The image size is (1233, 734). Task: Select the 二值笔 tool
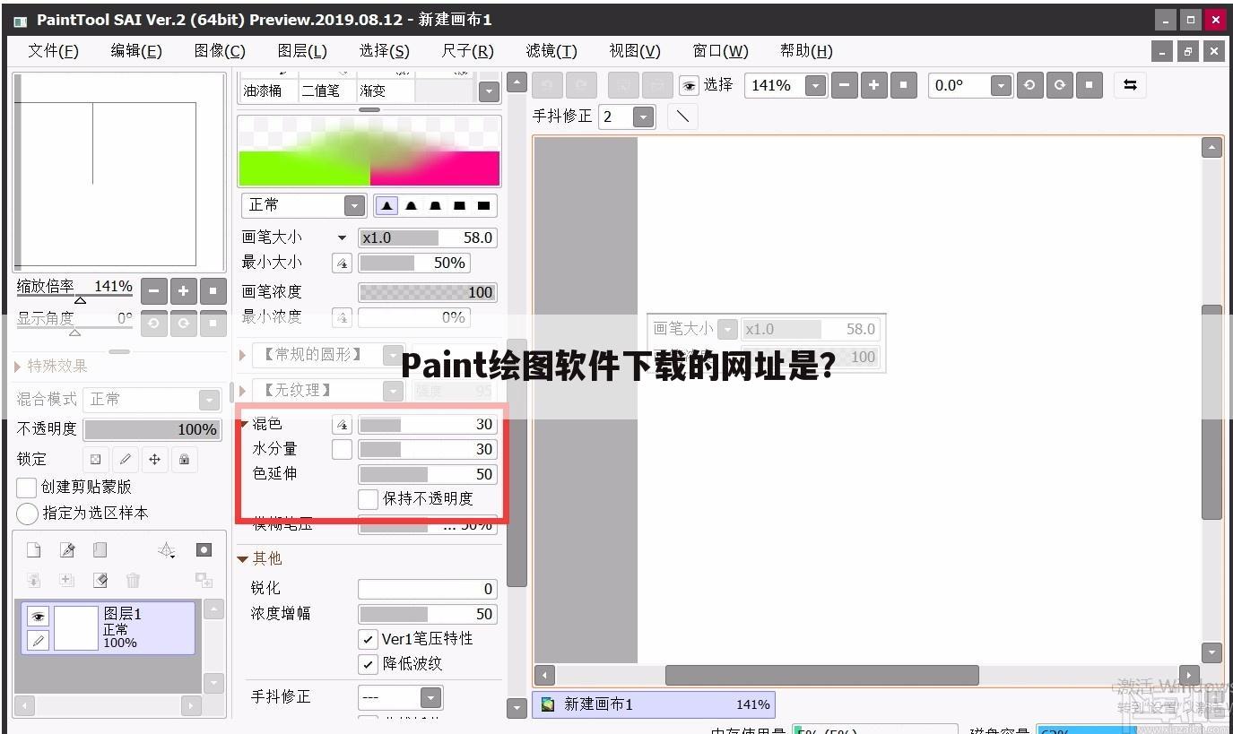click(x=326, y=91)
